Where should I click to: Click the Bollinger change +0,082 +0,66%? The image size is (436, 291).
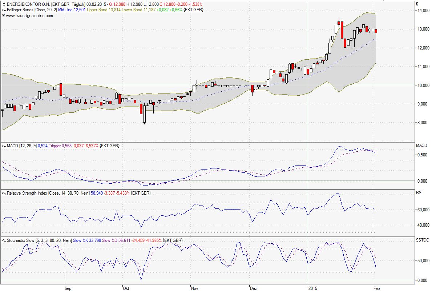click(170, 10)
